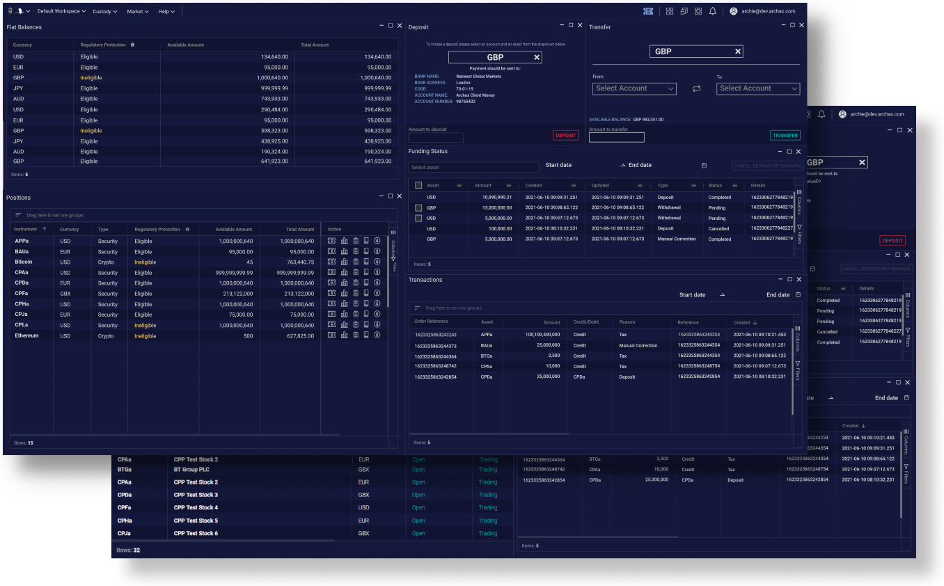Select BT Group PLC row in background window
The image size is (944, 586).
[313, 470]
